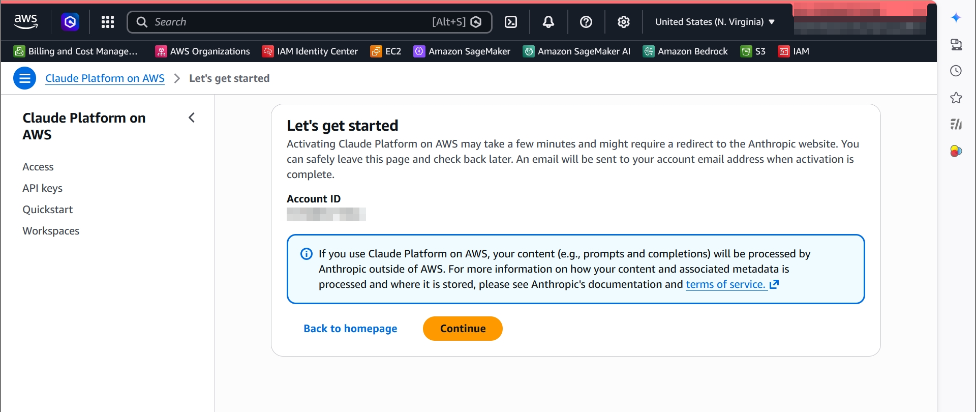Click the external link icon after terms of service
Viewport: 976px width, 412px height.
pos(774,284)
